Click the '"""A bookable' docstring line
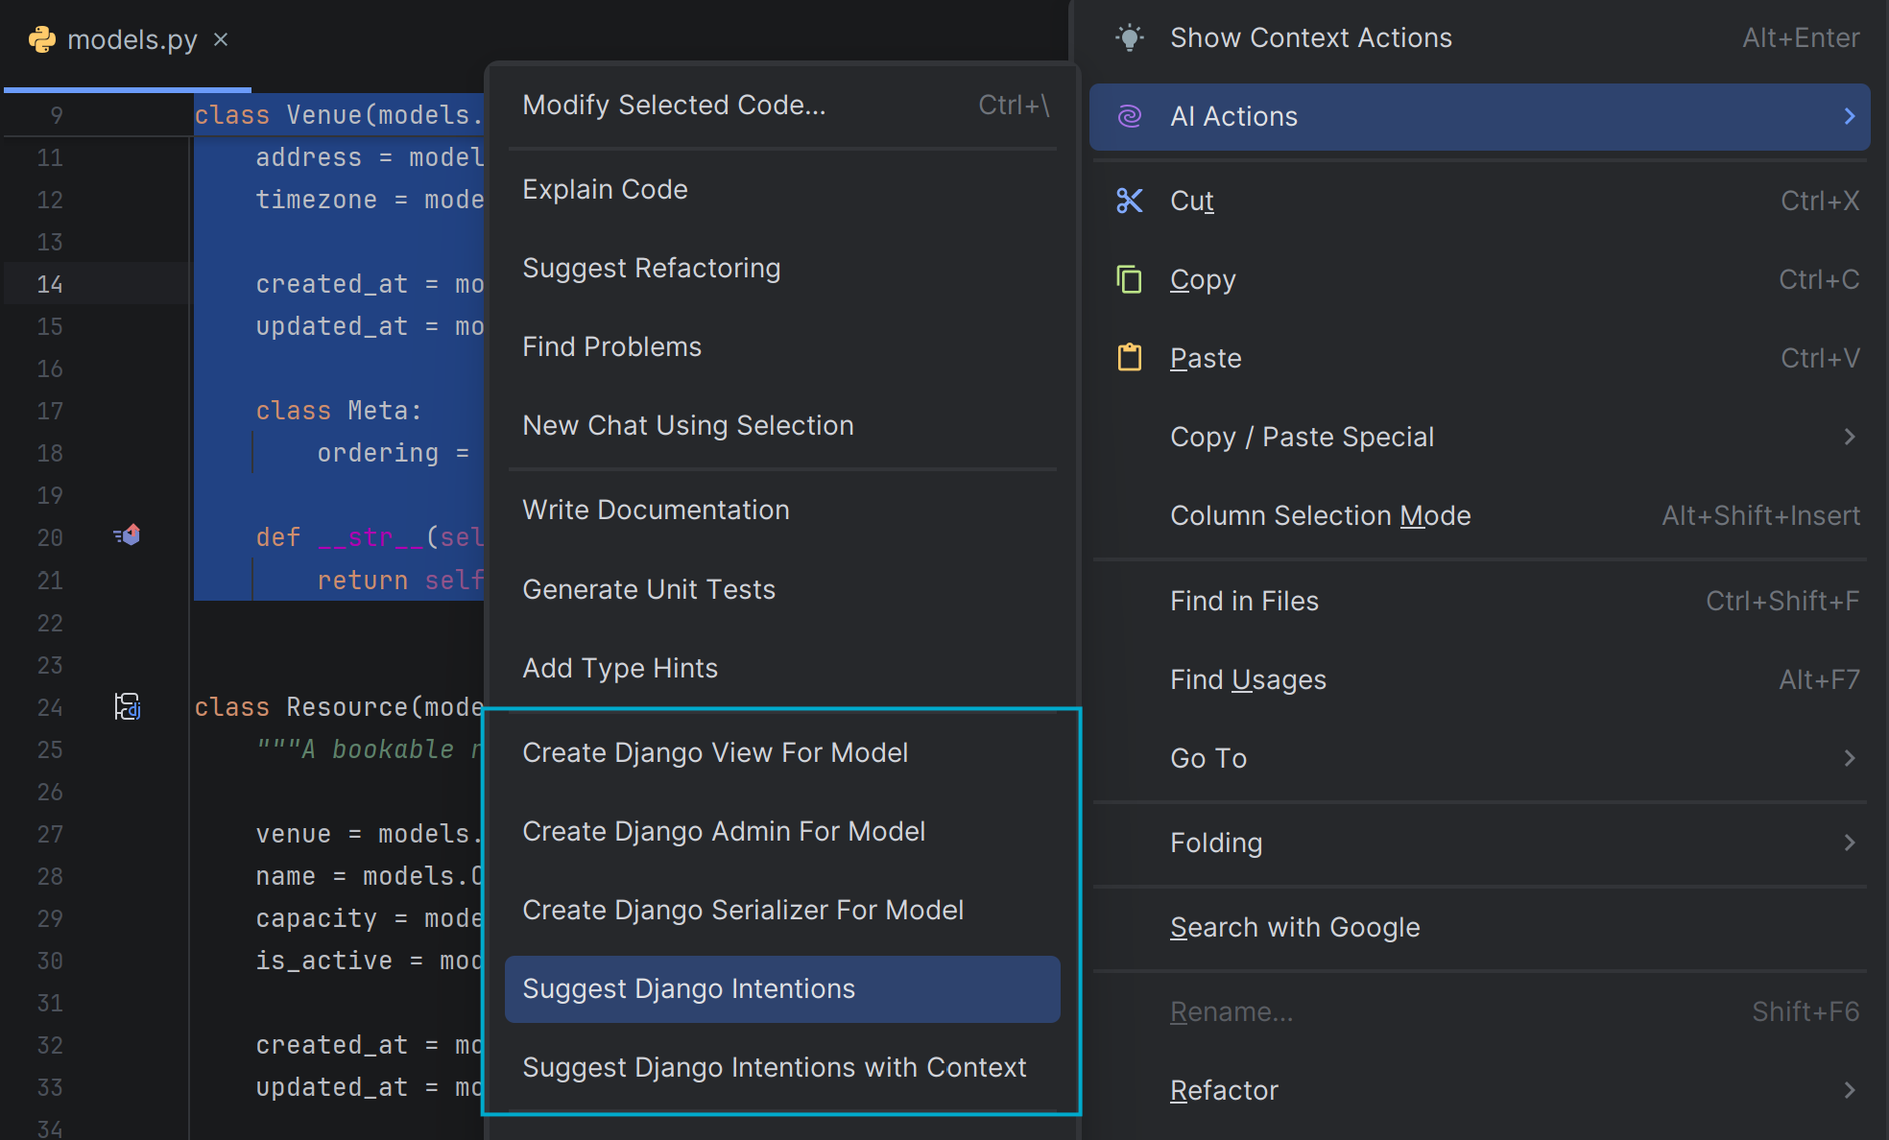Screen dimensions: 1889x1140 click(370, 749)
